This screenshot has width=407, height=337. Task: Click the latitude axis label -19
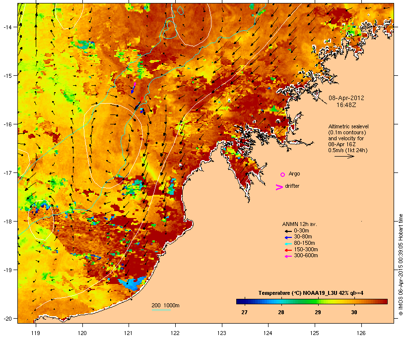(x=7, y=270)
